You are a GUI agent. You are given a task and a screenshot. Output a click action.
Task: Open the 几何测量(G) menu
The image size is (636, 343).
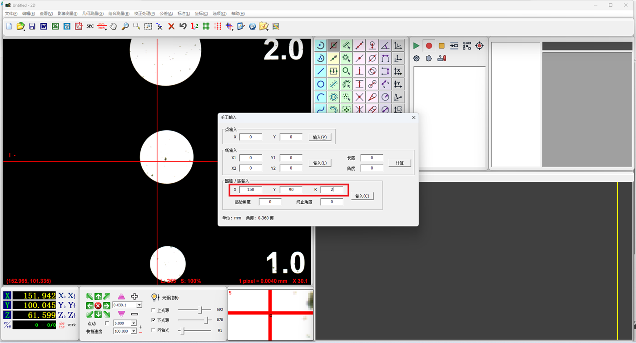pos(93,14)
